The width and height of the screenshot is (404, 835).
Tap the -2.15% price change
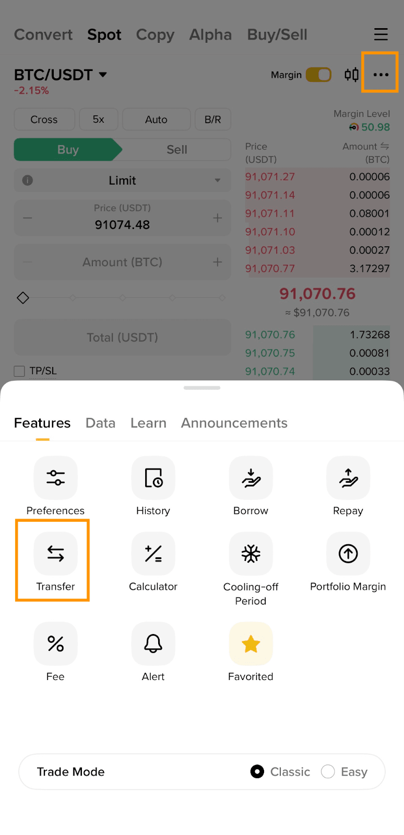click(31, 90)
